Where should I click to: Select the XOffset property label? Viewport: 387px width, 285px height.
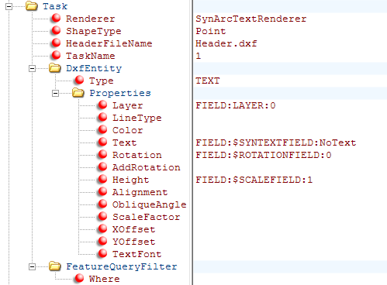pos(134,229)
